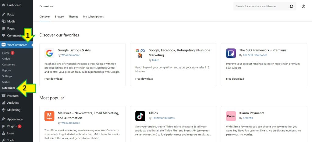This screenshot has height=142, width=312.
Task: Open Plugins in the sidebar
Action: pos(12,126)
